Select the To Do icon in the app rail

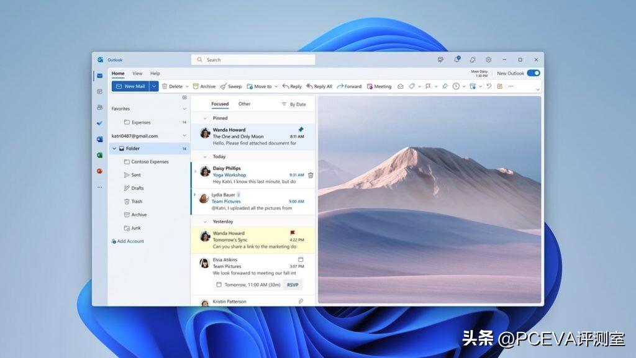(101, 123)
